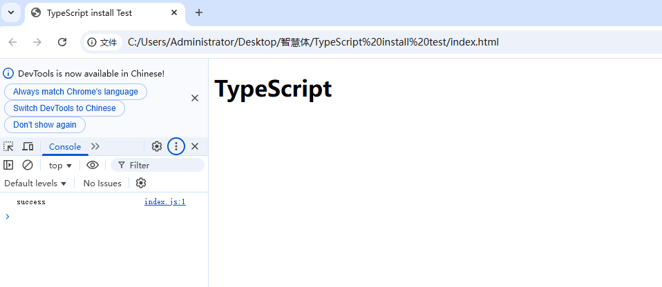The height and width of the screenshot is (287, 662).
Task: Click Always match Chrome's language
Action: pos(75,92)
